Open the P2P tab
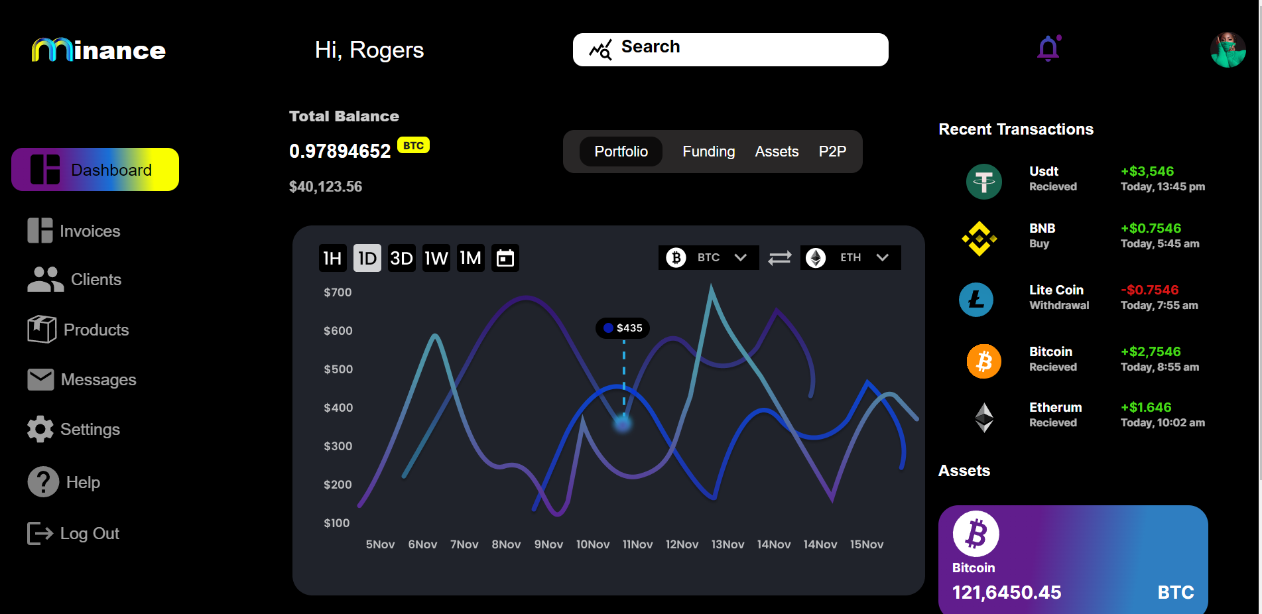Viewport: 1262px width, 614px height. coord(832,151)
